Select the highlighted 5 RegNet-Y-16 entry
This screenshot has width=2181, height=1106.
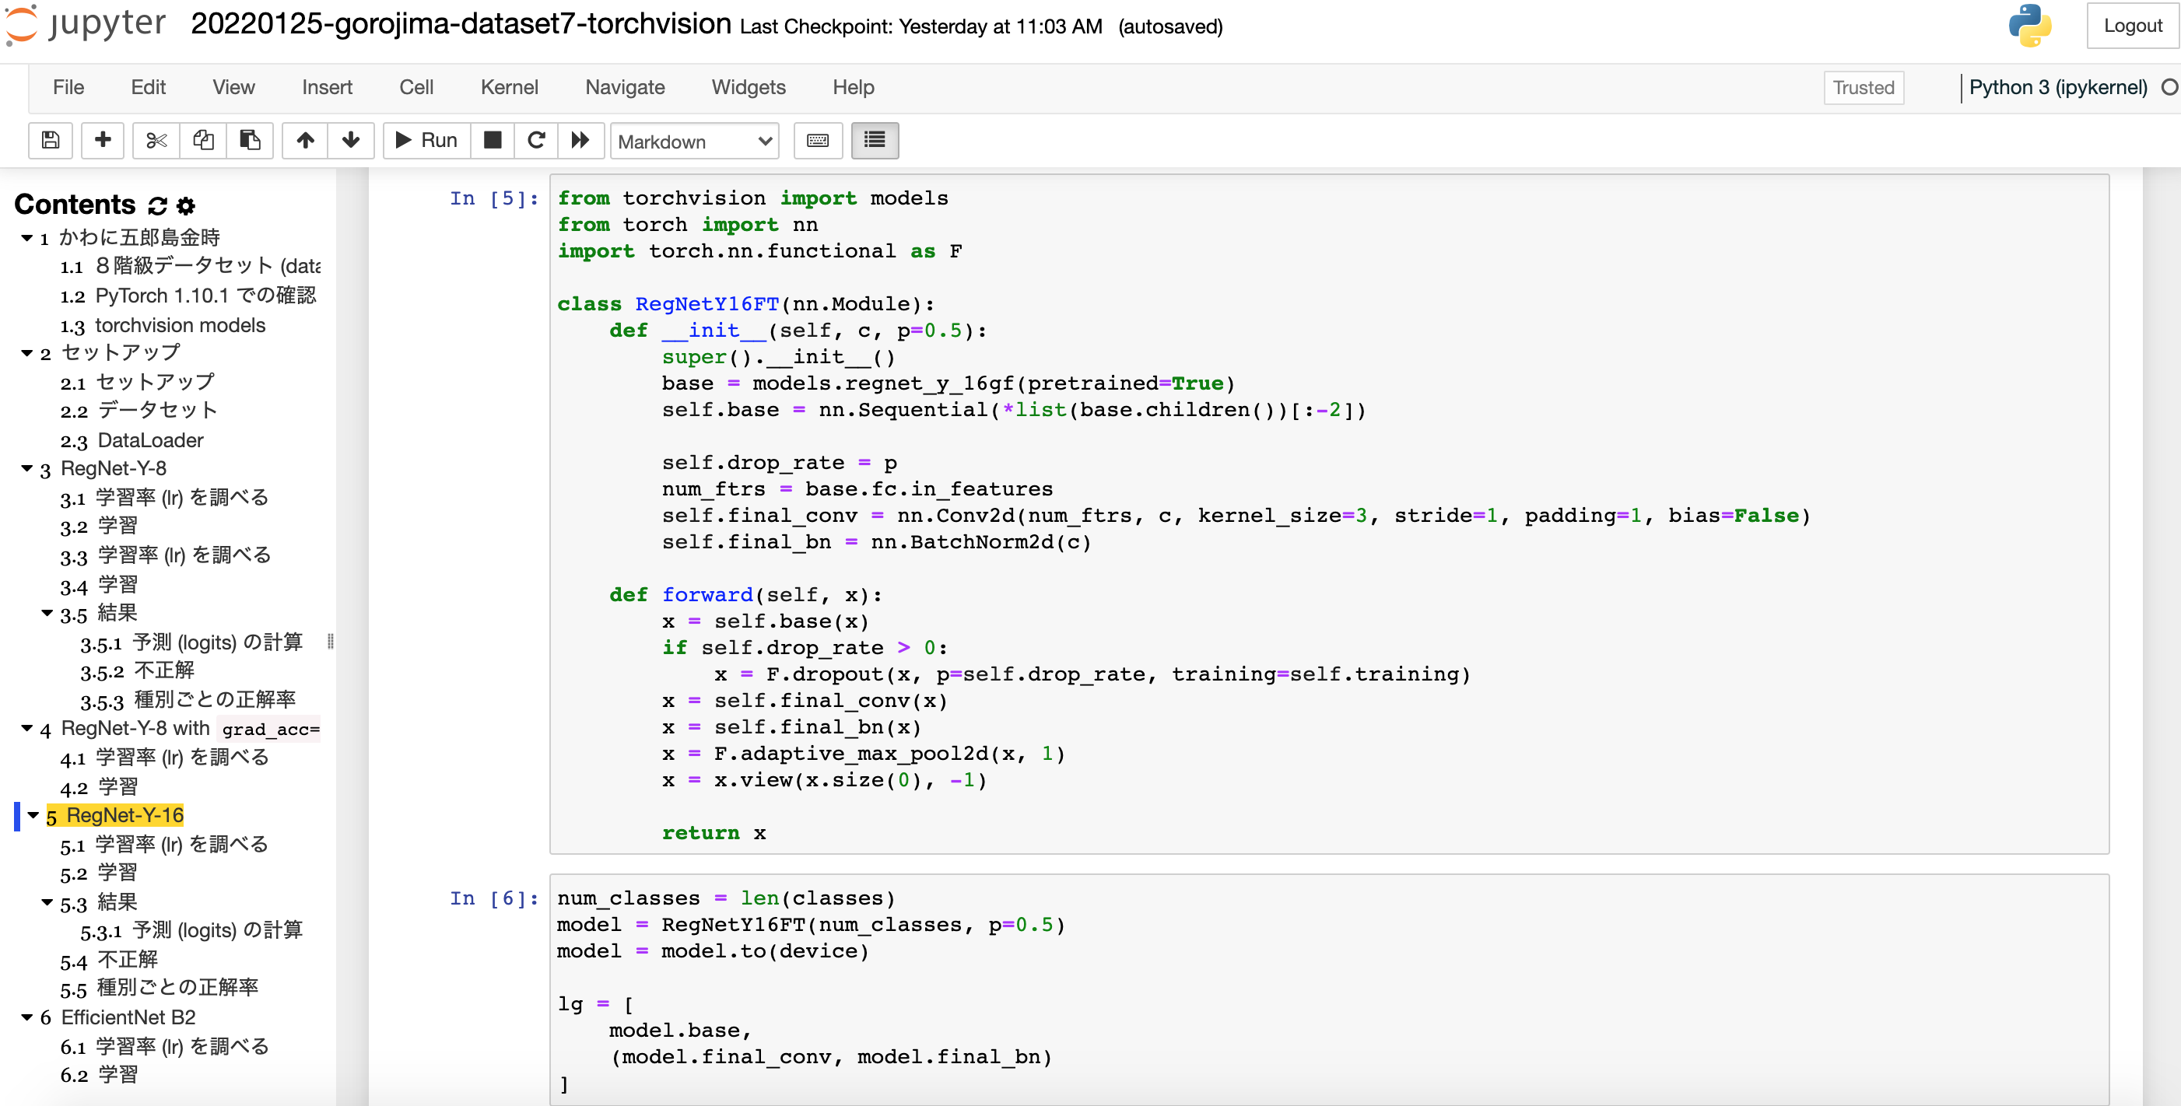coord(115,815)
